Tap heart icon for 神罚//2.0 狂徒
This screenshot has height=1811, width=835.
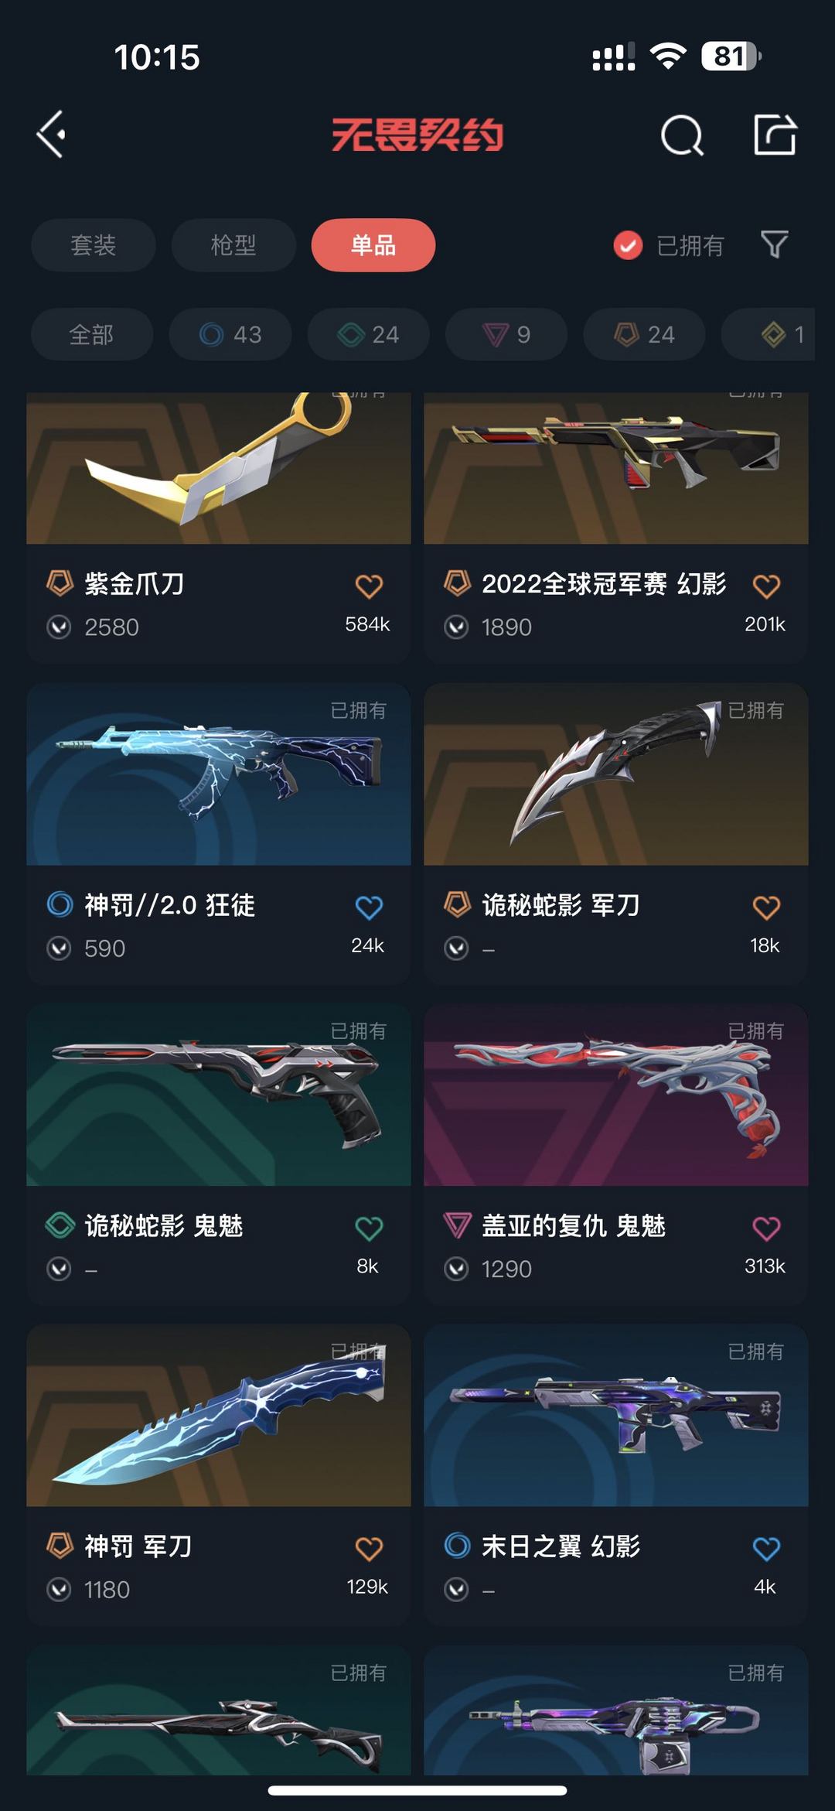[369, 907]
